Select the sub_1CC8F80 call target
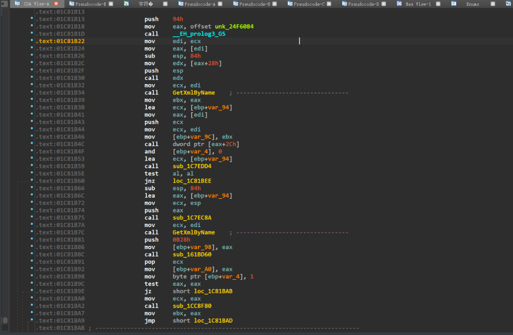 (x=192, y=306)
